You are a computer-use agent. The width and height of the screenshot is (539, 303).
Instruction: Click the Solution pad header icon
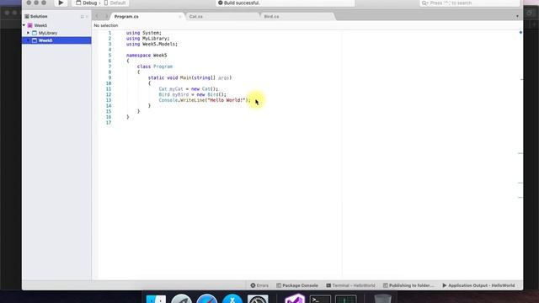click(x=27, y=16)
